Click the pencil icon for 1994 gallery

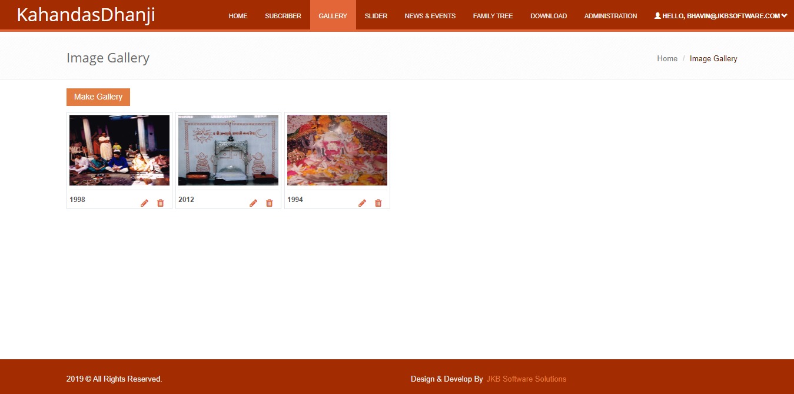[x=362, y=203]
